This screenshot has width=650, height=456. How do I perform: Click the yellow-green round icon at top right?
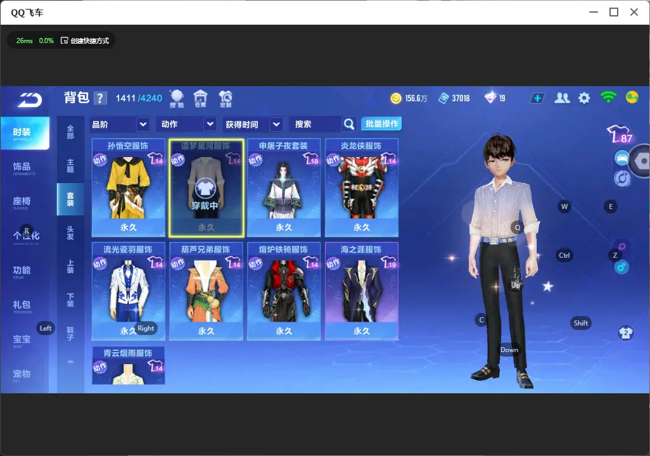pos(632,98)
